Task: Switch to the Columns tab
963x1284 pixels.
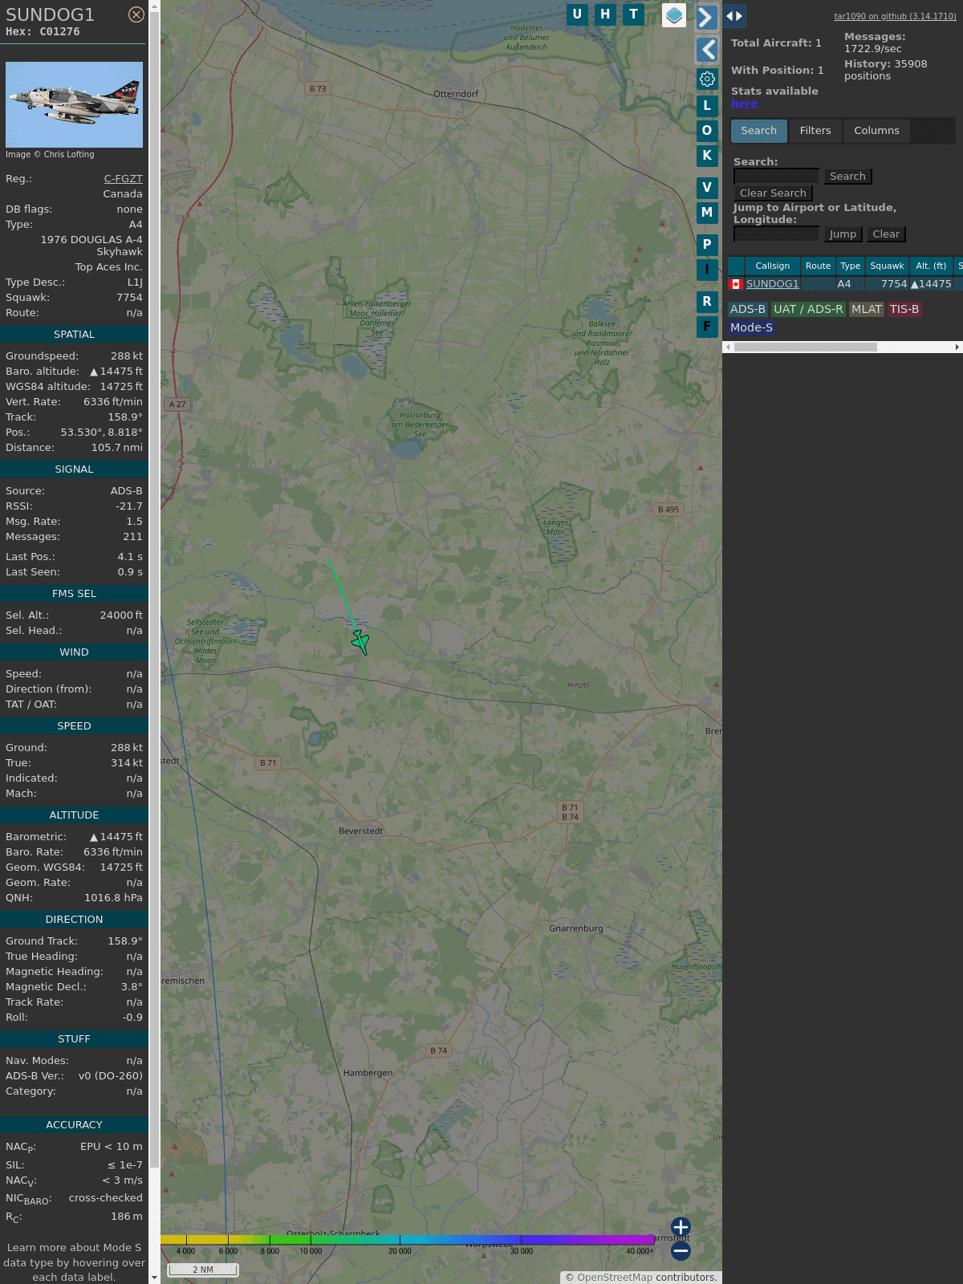Action: click(876, 131)
